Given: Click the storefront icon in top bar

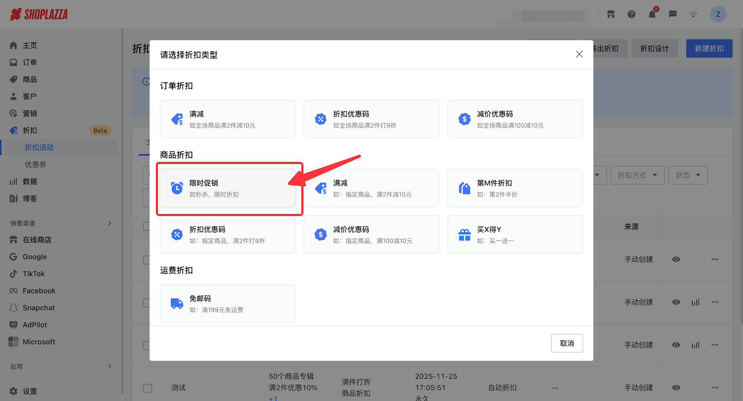Looking at the screenshot, I should (611, 14).
